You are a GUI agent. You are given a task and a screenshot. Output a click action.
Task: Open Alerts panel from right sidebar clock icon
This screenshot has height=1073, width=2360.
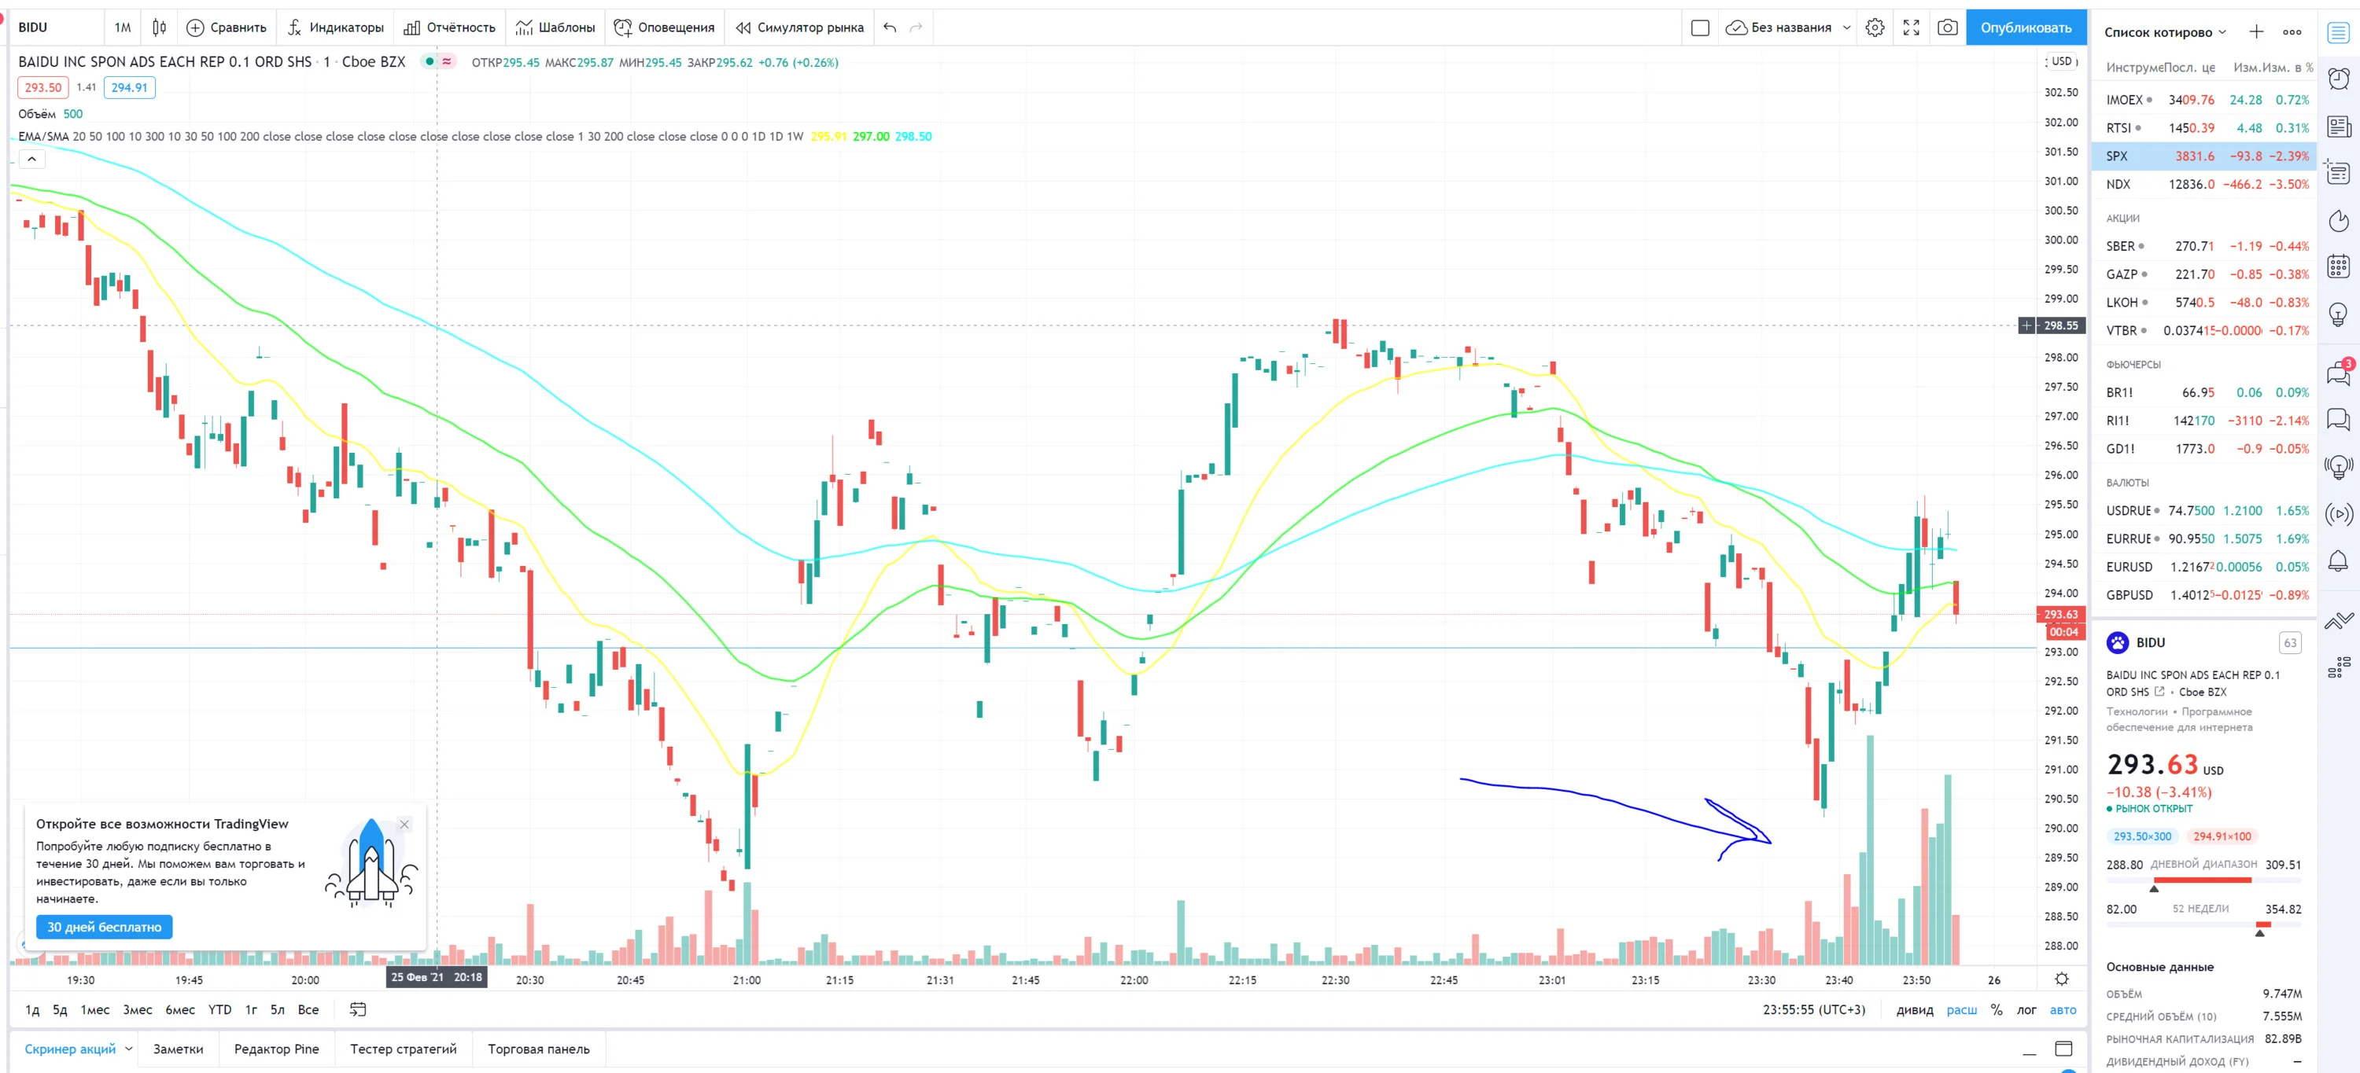click(x=2339, y=79)
